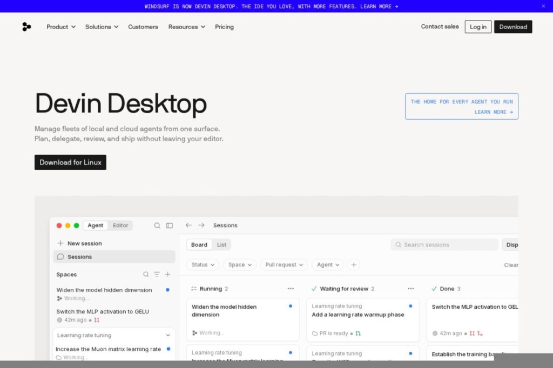
Task: Click the back arrow in the Sessions header
Action: [x=188, y=225]
